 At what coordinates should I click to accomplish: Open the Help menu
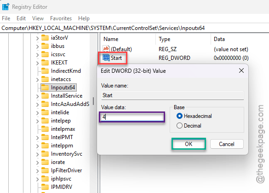84,18
